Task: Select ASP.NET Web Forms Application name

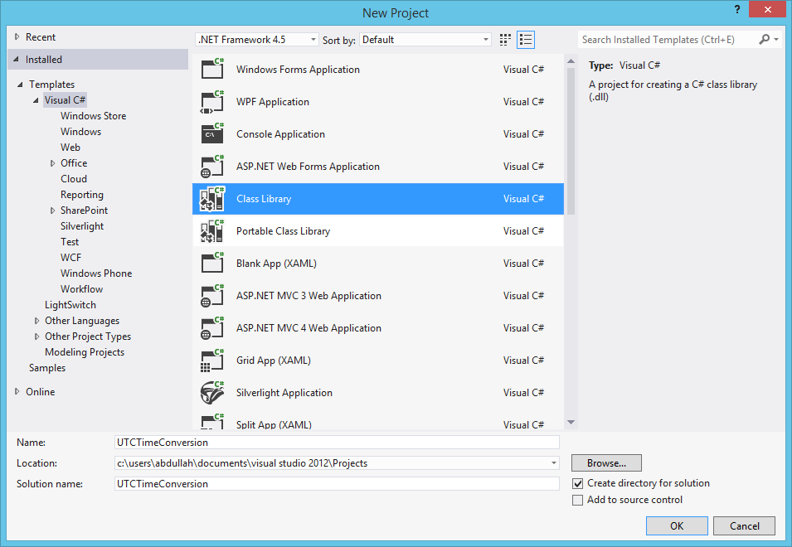Action: [308, 166]
